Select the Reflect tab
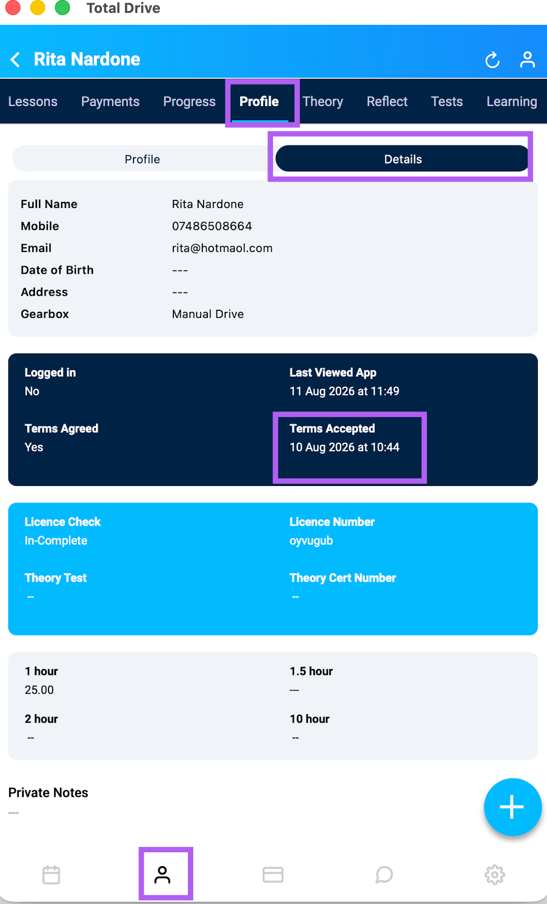547x904 pixels. 387,101
